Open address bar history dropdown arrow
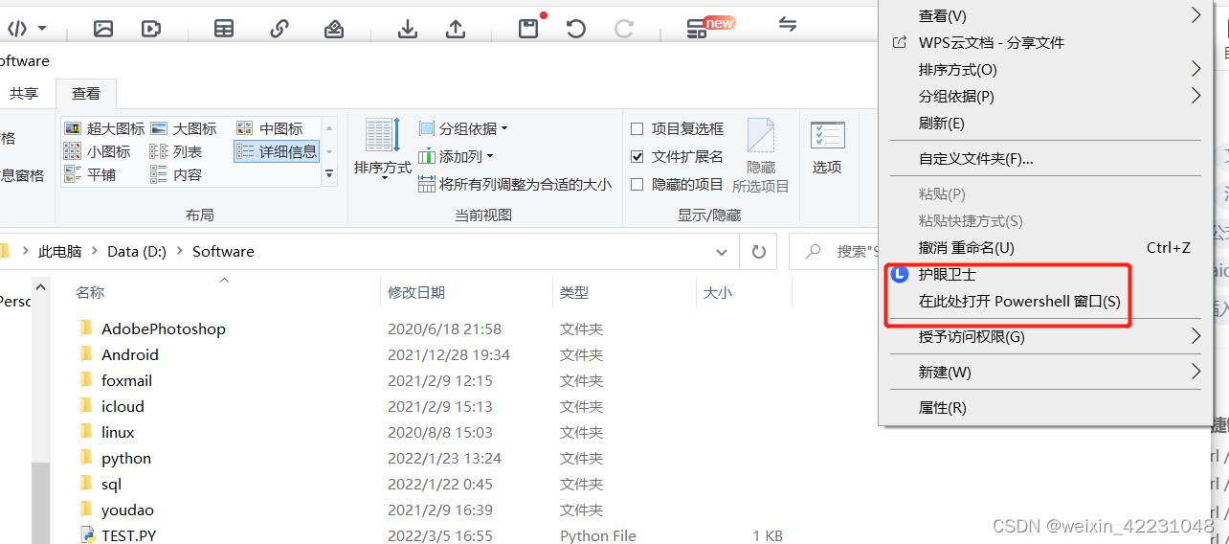Image resolution: width=1229 pixels, height=544 pixels. point(722,252)
